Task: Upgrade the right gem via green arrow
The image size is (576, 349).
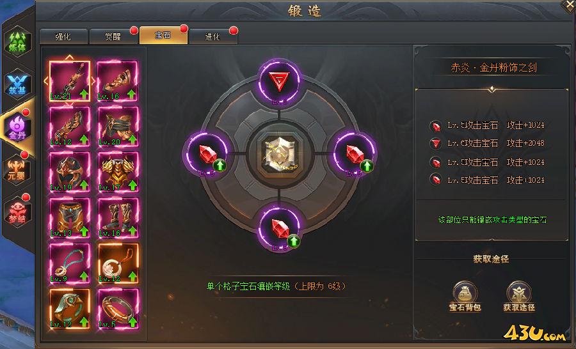Action: coord(367,166)
